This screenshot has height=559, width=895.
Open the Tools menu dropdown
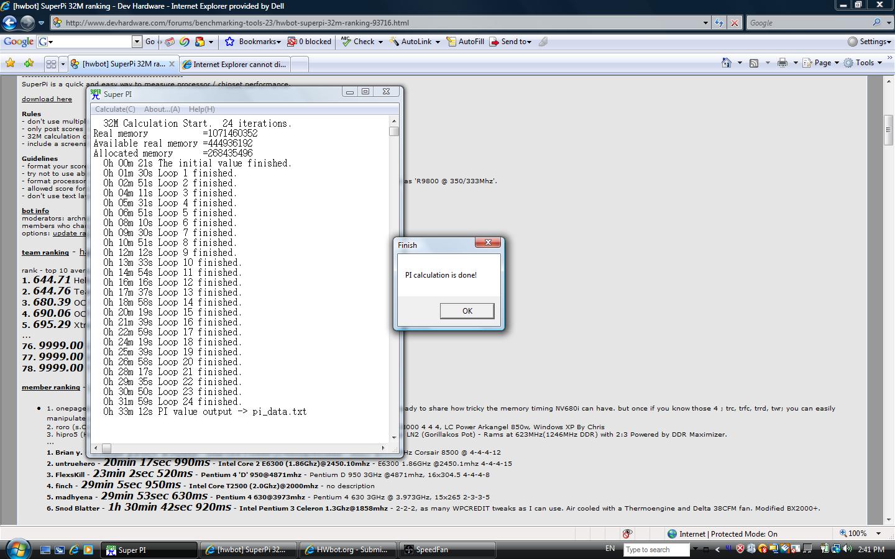click(x=879, y=63)
